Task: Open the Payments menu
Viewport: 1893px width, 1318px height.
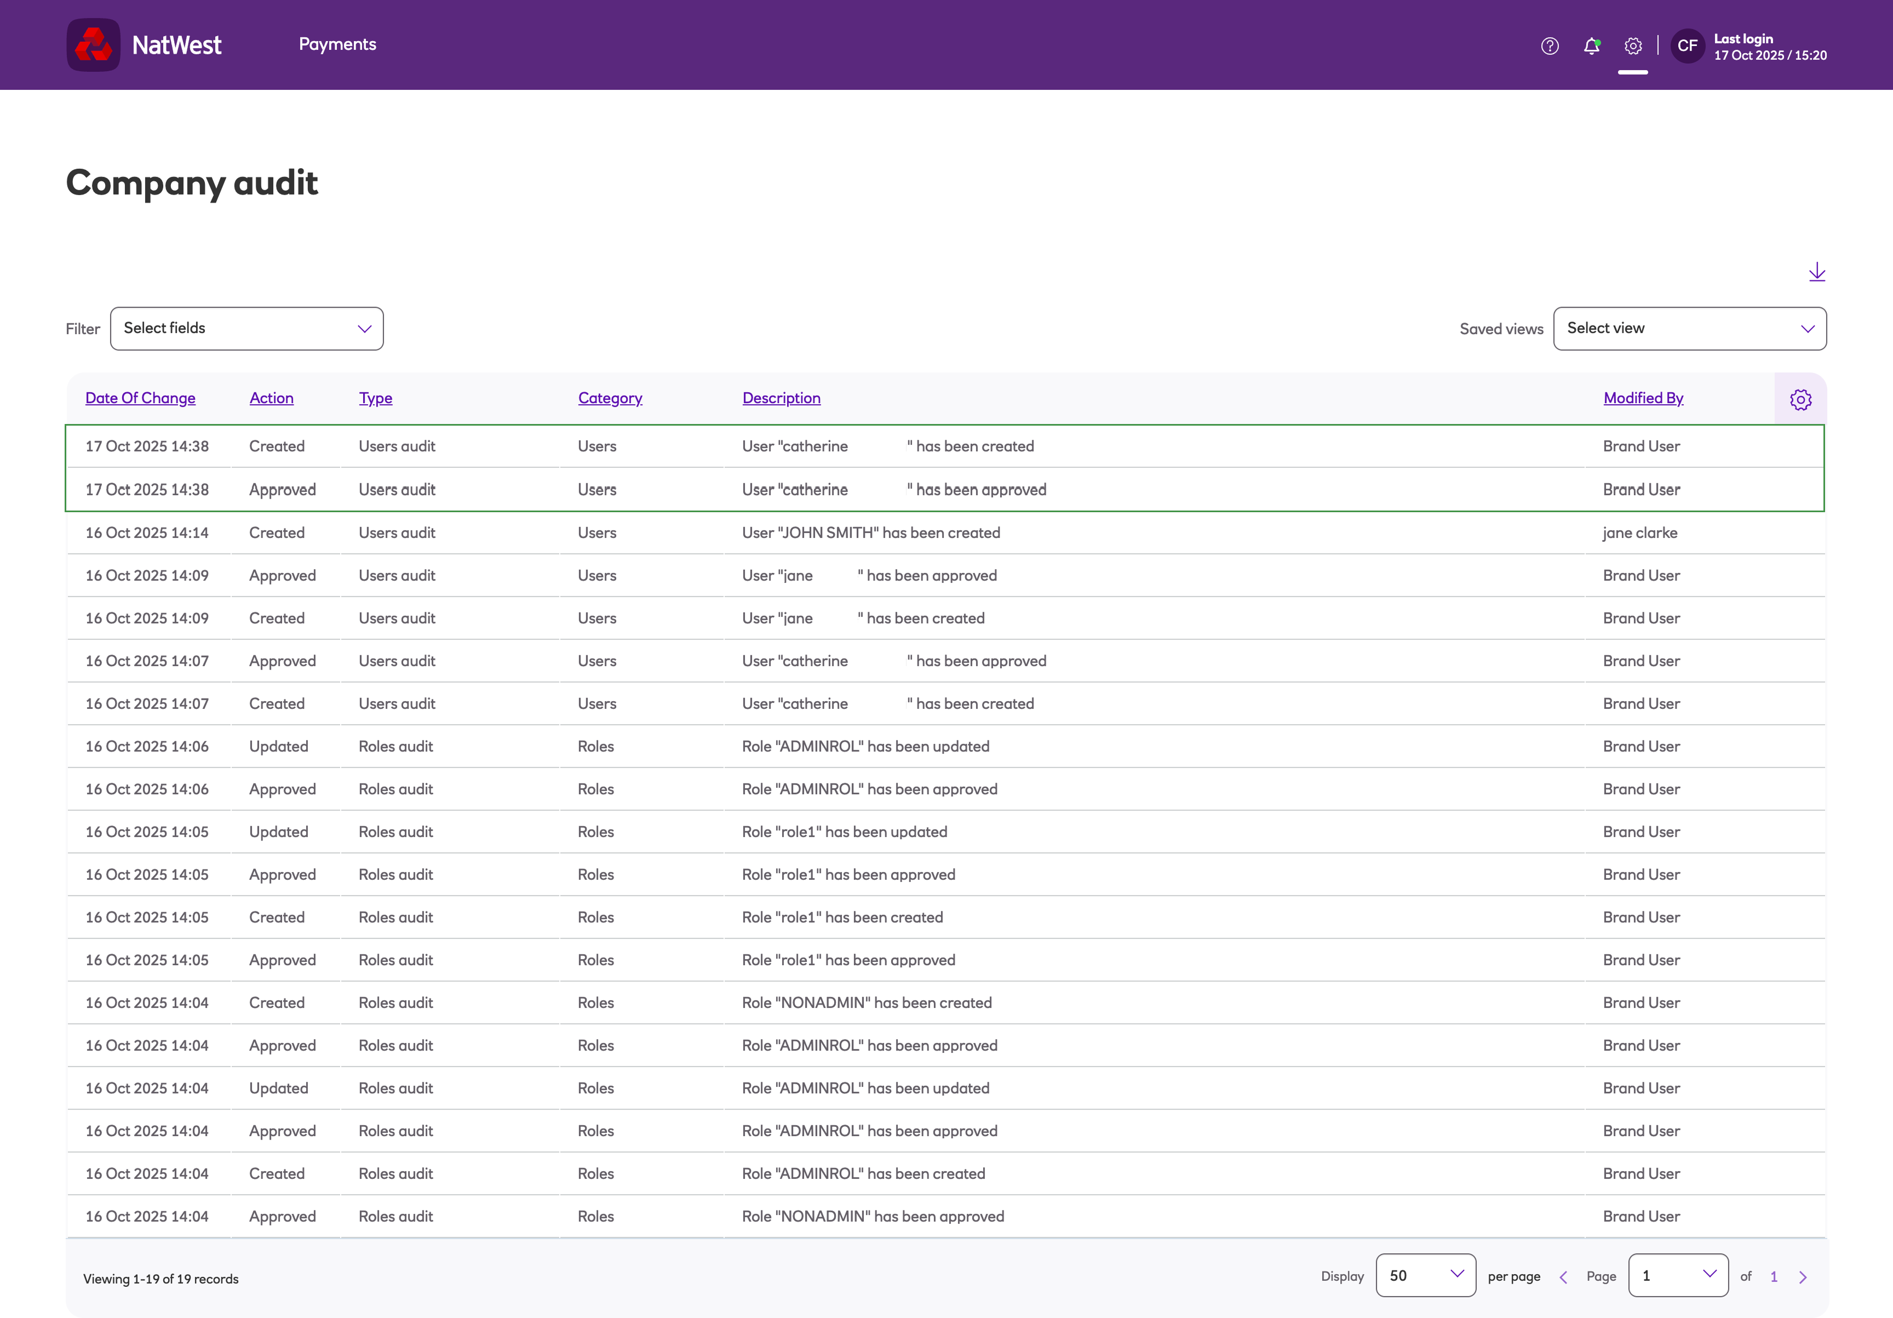Action: (x=337, y=44)
